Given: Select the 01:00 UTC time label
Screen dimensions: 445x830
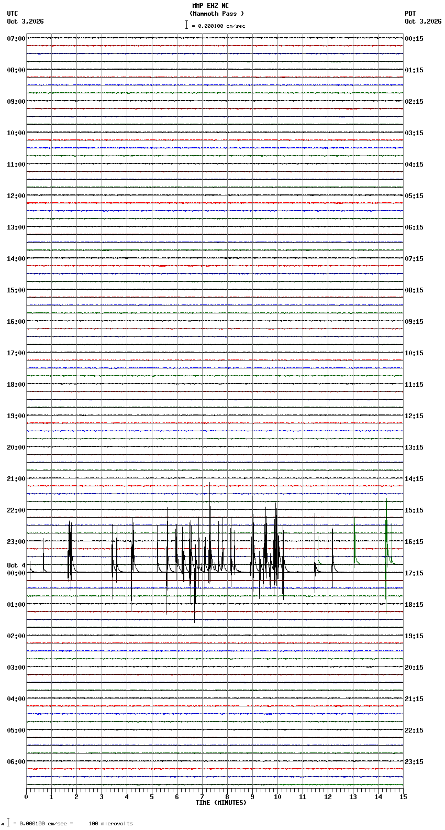Looking at the screenshot, I should pos(16,605).
